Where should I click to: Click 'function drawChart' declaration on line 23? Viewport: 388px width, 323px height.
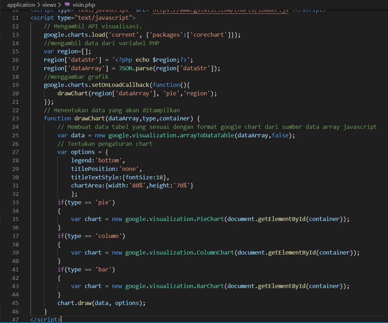point(75,118)
